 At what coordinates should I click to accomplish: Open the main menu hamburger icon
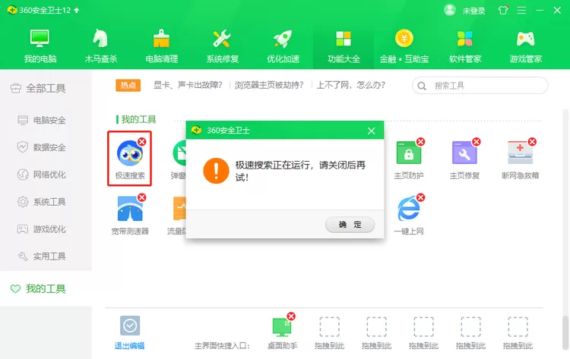coord(521,10)
